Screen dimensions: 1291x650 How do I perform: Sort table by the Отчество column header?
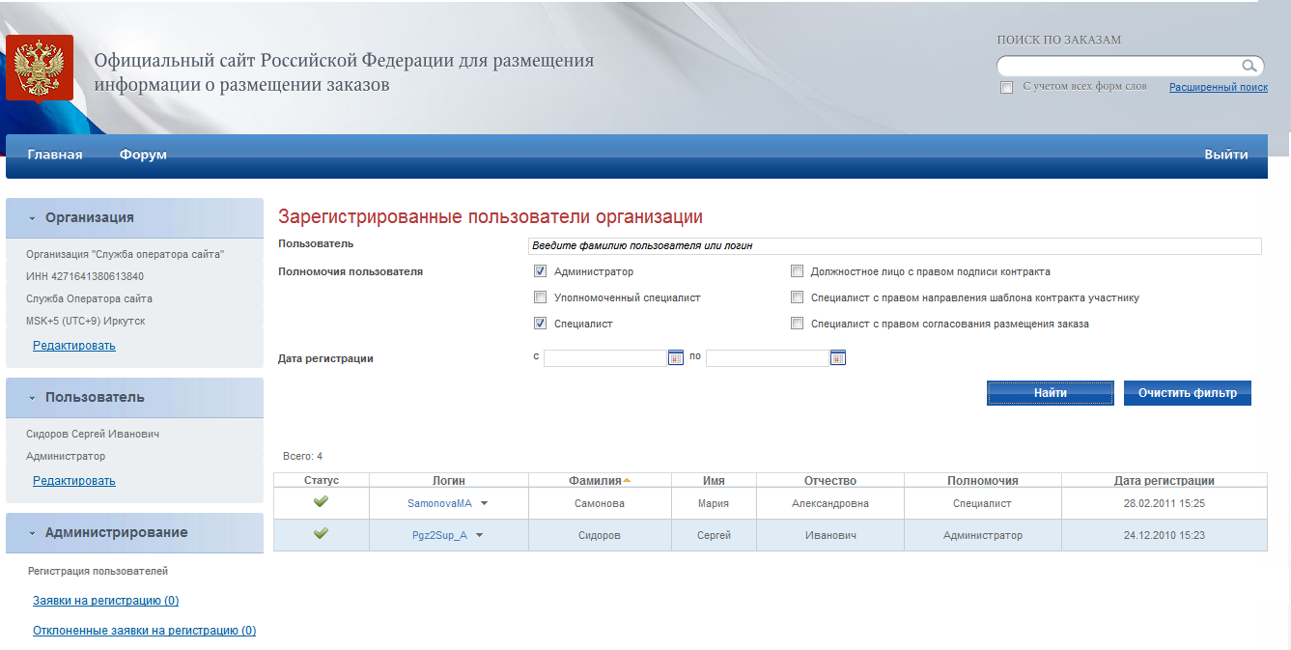[830, 480]
